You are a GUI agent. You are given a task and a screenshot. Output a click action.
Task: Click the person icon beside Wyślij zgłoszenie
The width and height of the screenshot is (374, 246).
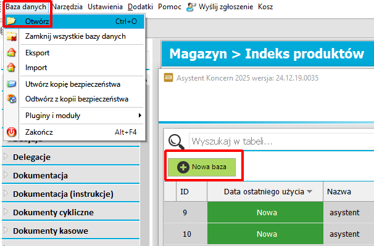pos(191,7)
